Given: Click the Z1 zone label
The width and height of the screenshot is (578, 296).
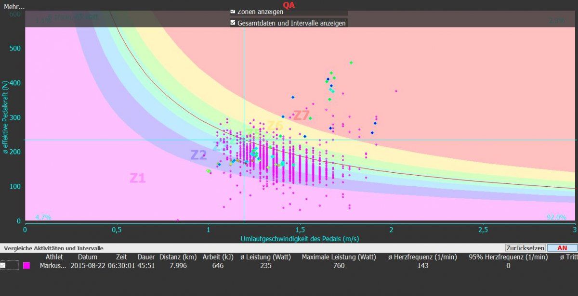Looking at the screenshot, I should click(137, 178).
